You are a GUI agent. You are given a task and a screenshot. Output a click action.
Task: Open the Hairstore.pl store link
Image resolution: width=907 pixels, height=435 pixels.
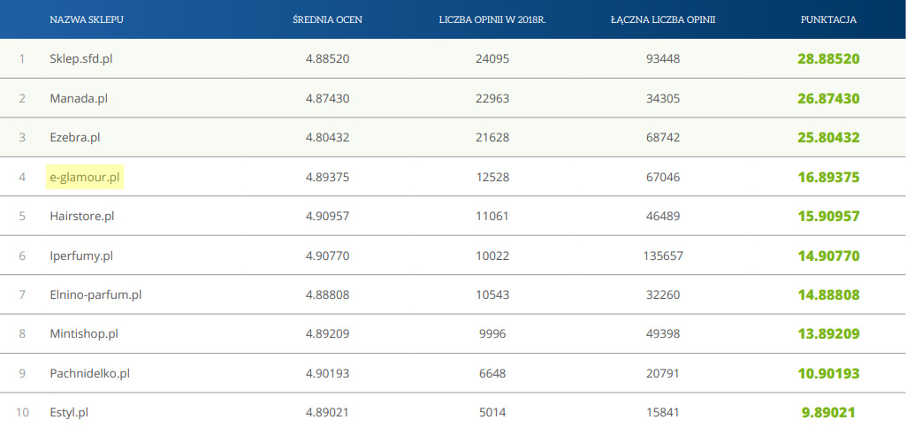click(82, 217)
